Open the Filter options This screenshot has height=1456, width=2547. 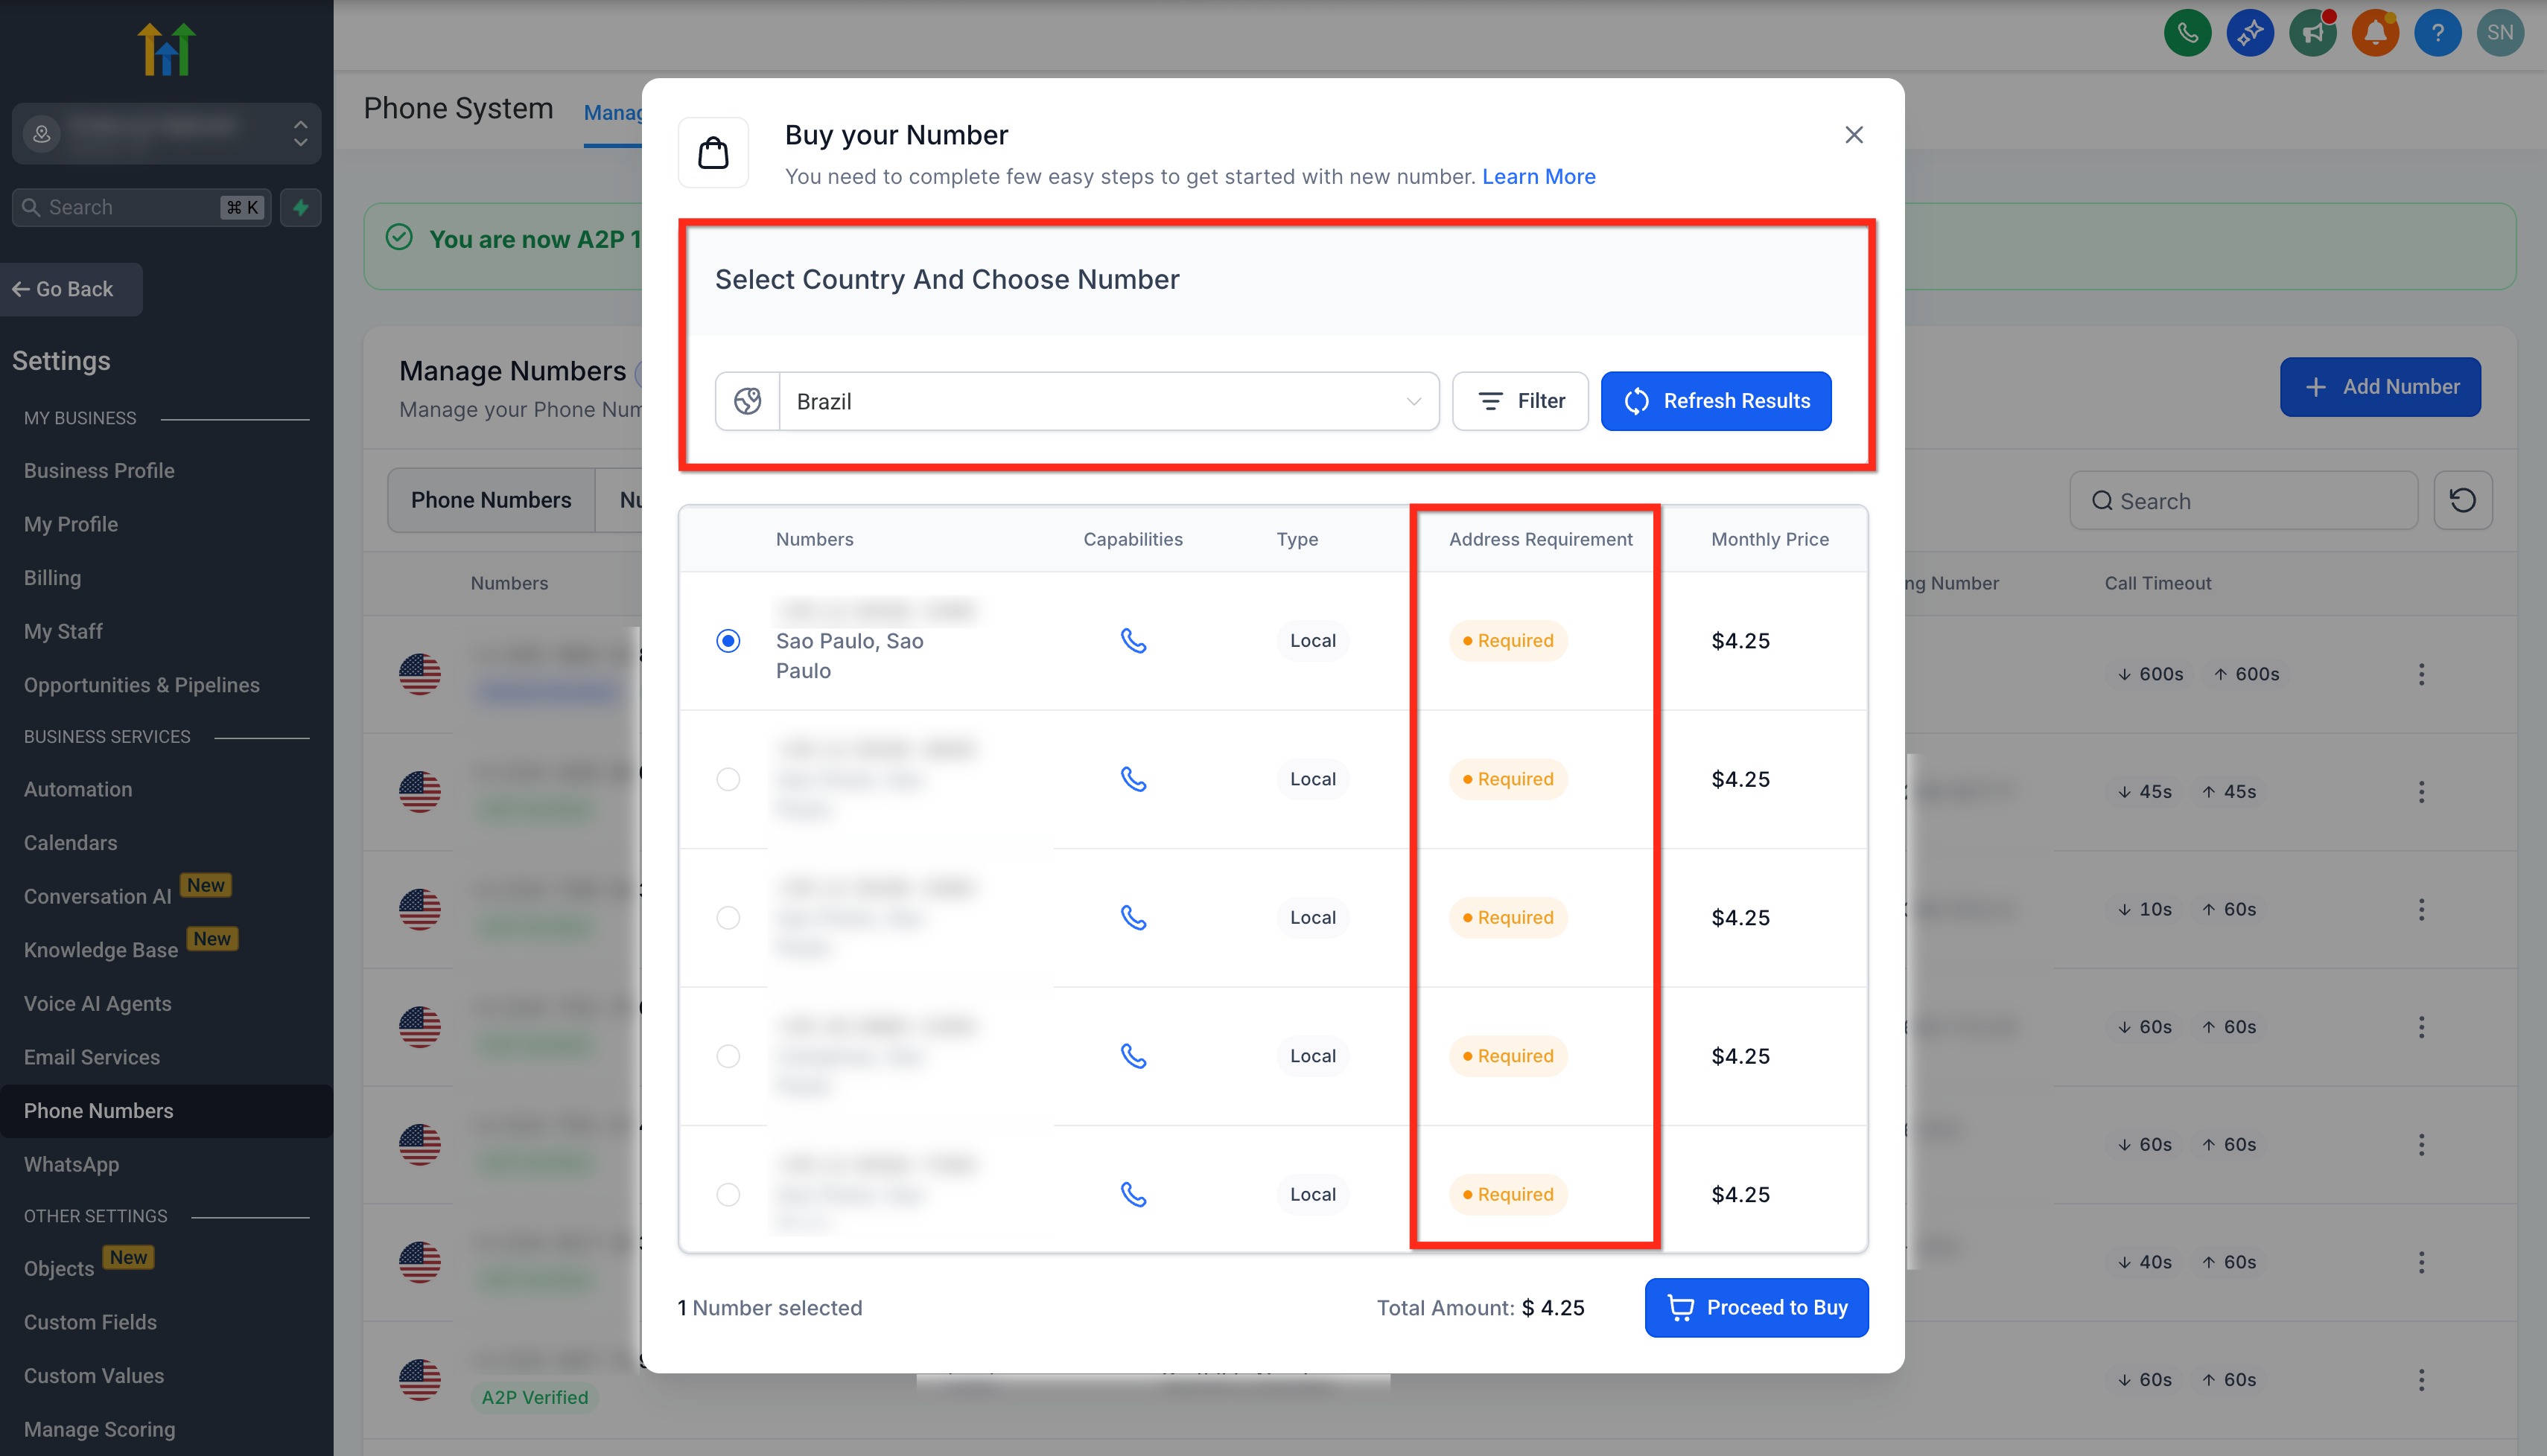click(x=1519, y=401)
